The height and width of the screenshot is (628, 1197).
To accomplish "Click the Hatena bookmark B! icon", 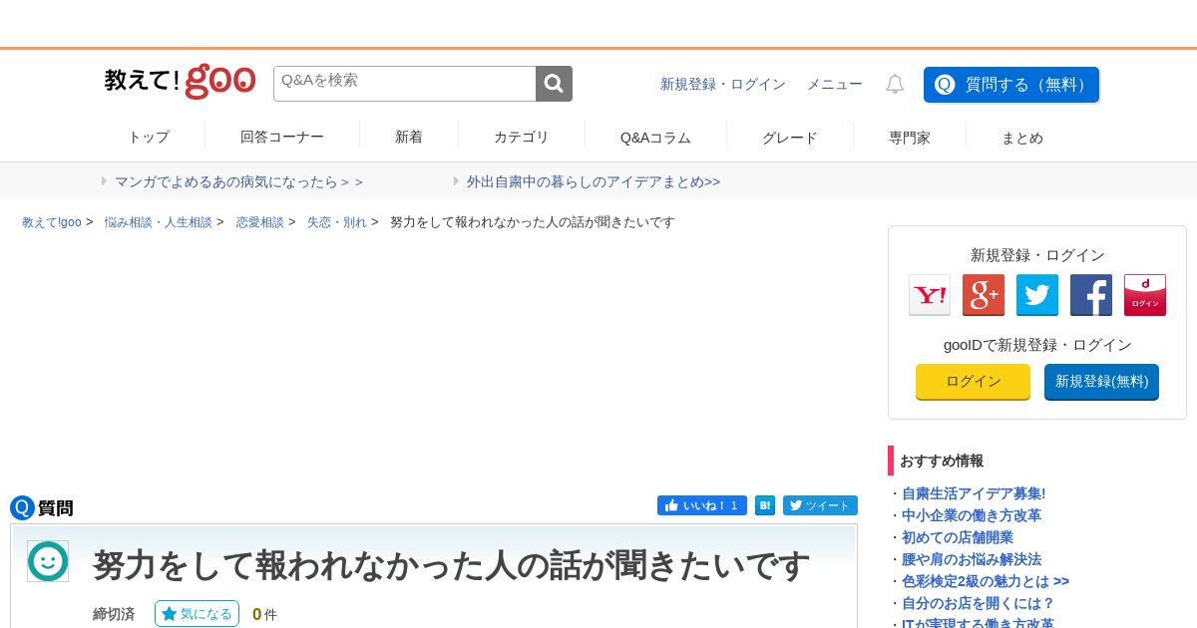I will (x=765, y=505).
